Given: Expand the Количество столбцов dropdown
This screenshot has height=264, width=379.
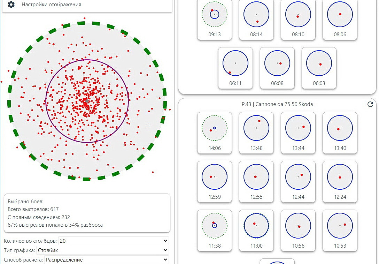Looking at the screenshot, I should pyautogui.click(x=114, y=241).
